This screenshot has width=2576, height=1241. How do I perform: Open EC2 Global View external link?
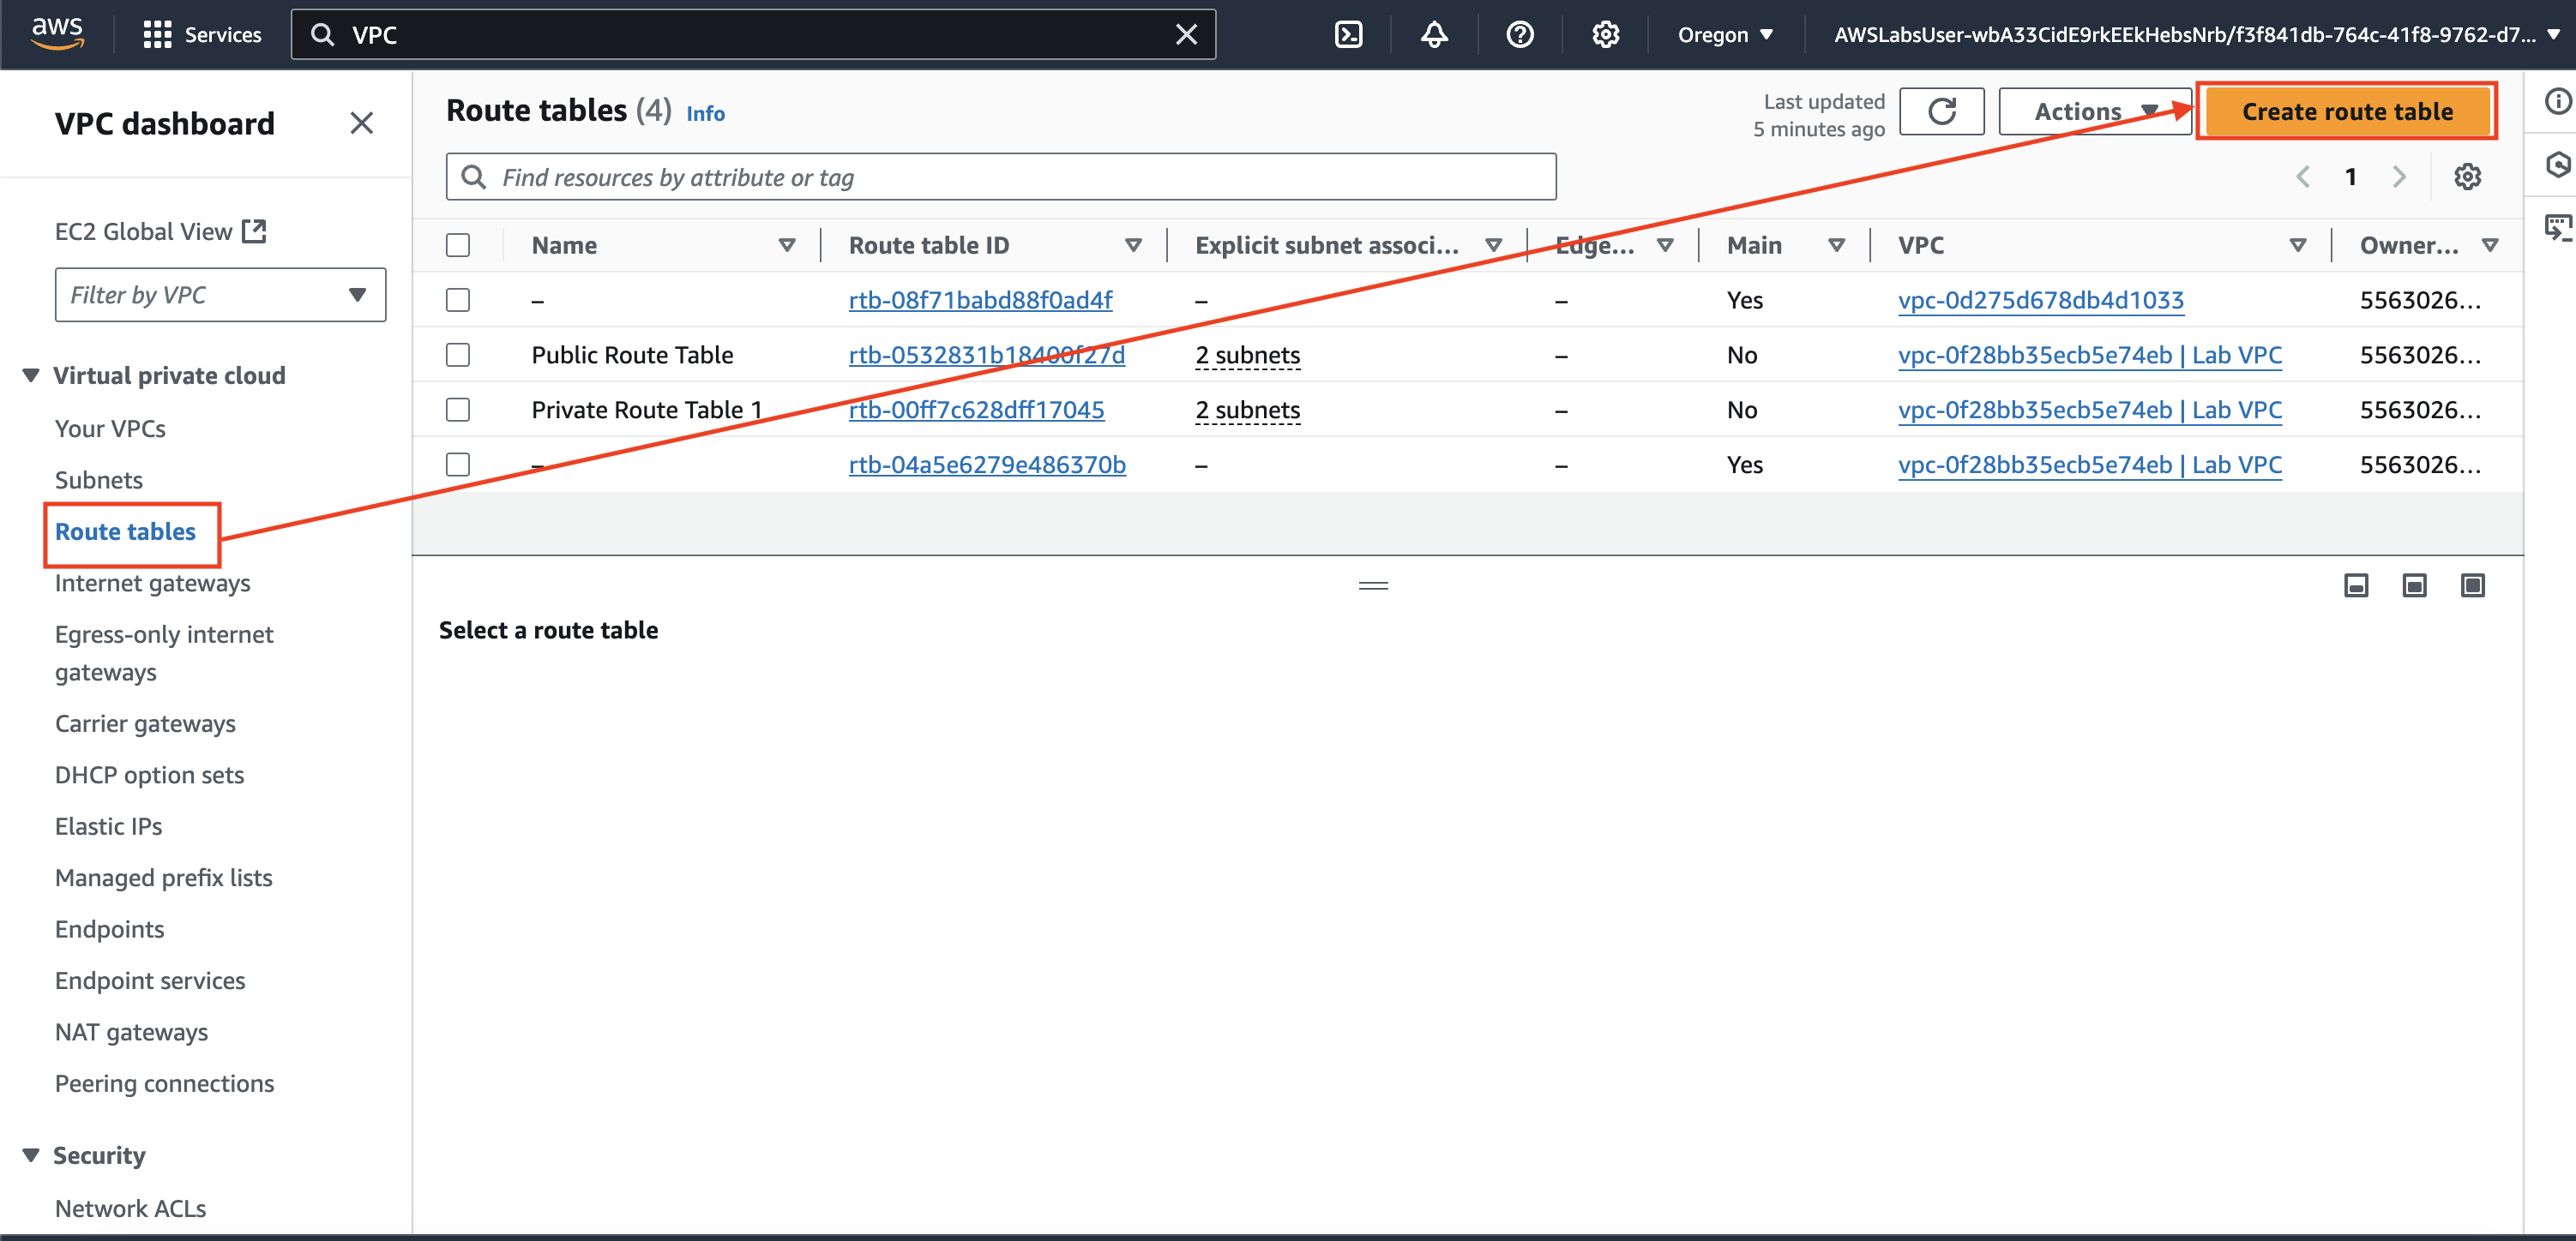pyautogui.click(x=161, y=231)
